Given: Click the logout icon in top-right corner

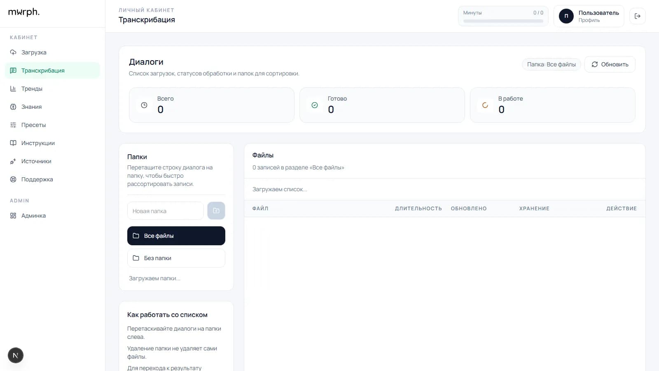Looking at the screenshot, I should 637,16.
